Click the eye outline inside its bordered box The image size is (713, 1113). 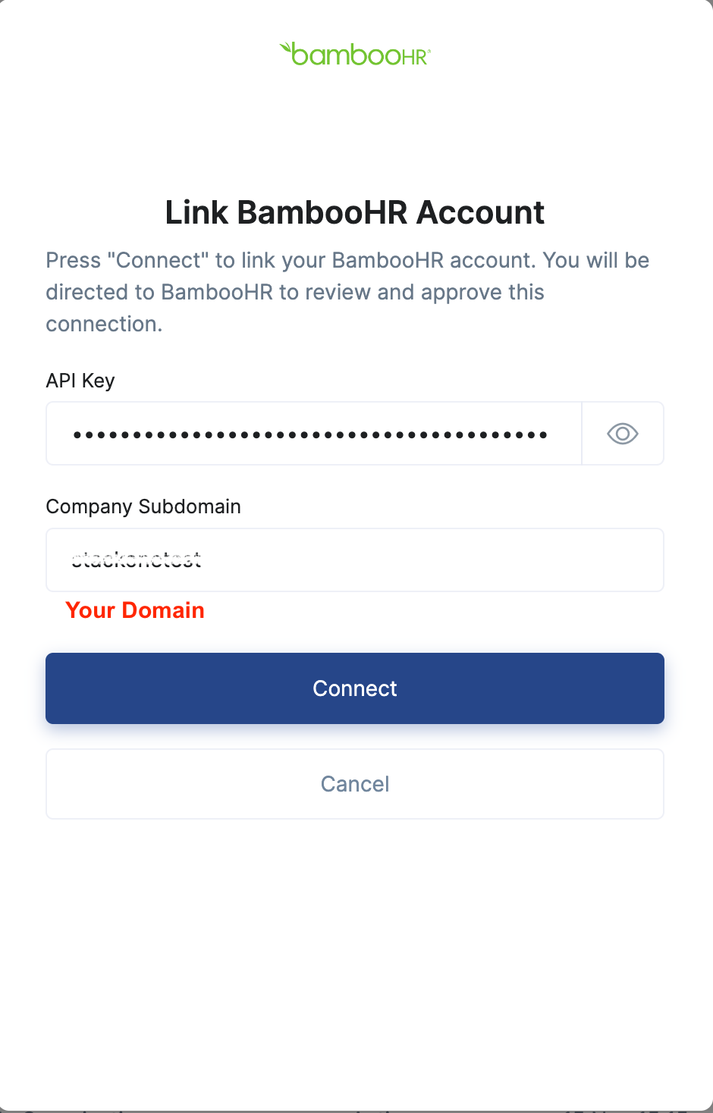point(622,433)
